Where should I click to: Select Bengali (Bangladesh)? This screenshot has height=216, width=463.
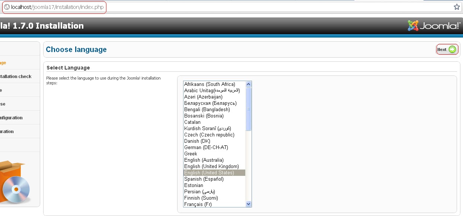click(214, 110)
